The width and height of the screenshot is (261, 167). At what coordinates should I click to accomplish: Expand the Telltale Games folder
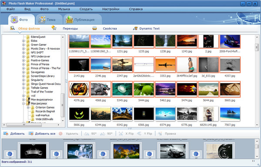click(23, 88)
